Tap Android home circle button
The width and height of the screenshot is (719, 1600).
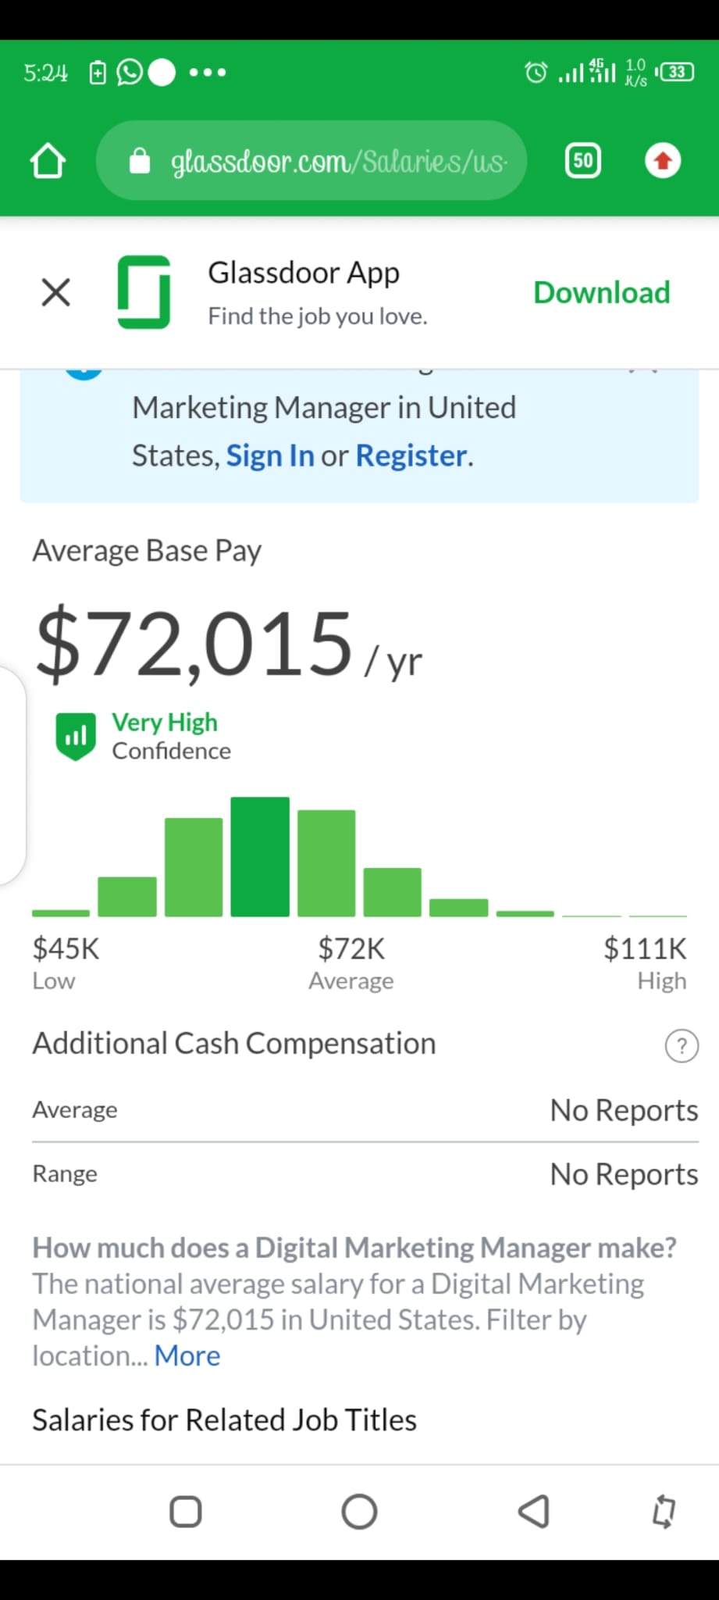(x=359, y=1512)
